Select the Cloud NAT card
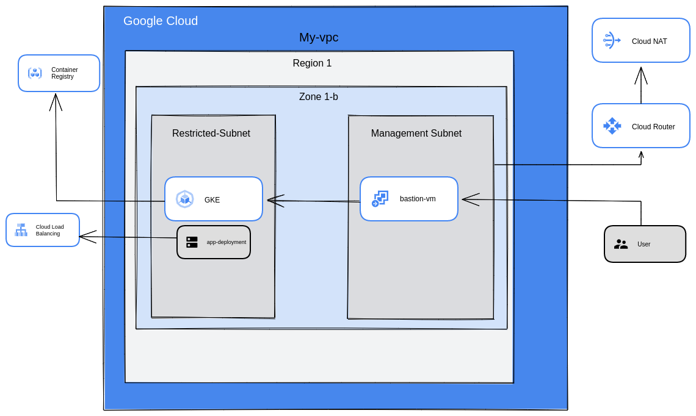The width and height of the screenshot is (696, 416). (641, 40)
